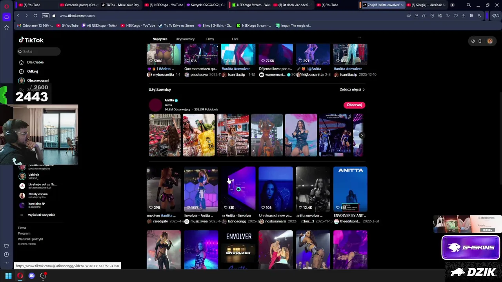This screenshot has height=282, width=502.
Task: Open the ANITTA video with 678 likes
Action: [350, 189]
